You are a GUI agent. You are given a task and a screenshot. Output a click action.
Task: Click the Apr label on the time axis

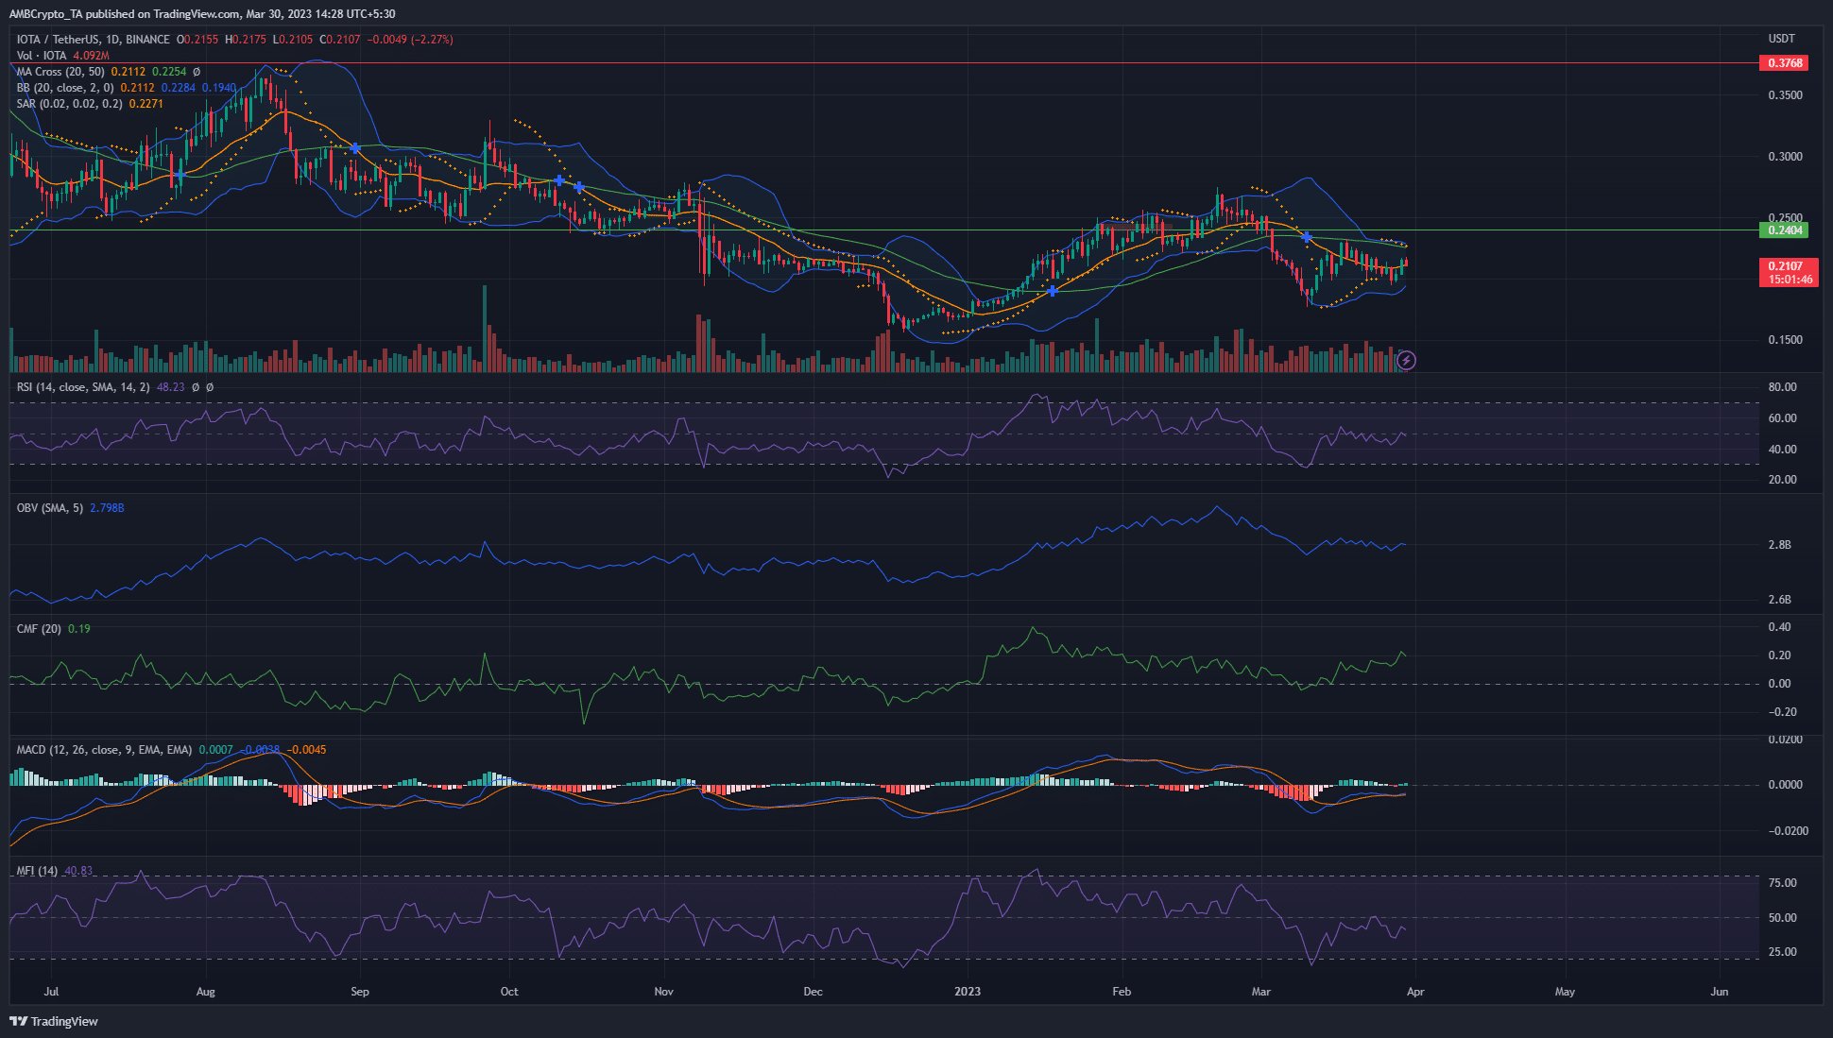1414,992
